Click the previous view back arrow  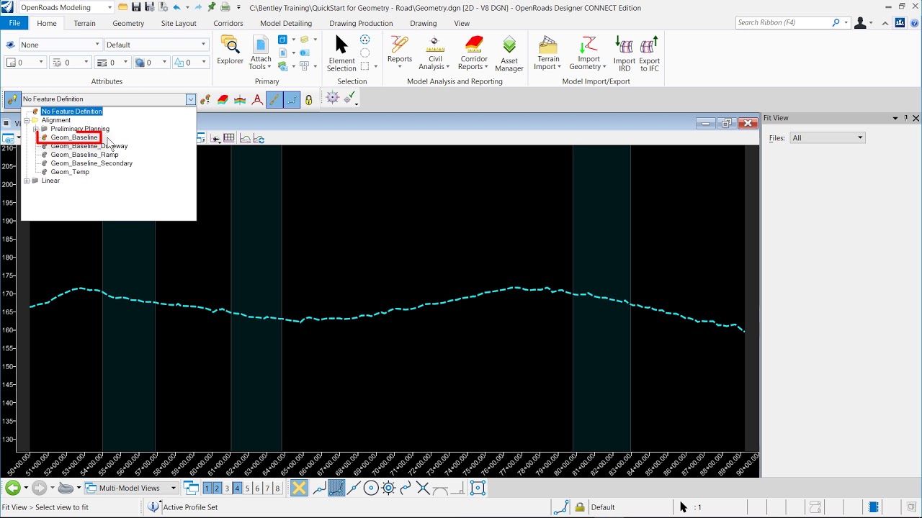[12, 488]
